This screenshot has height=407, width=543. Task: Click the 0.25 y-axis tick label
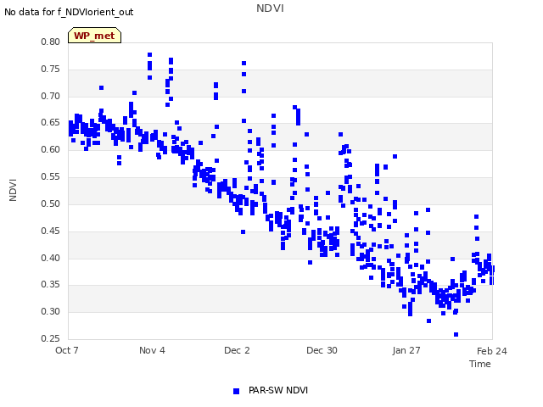pyautogui.click(x=51, y=338)
